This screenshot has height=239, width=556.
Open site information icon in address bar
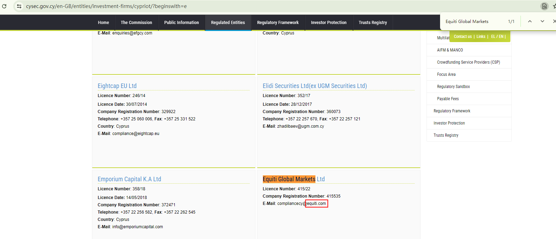[x=19, y=6]
